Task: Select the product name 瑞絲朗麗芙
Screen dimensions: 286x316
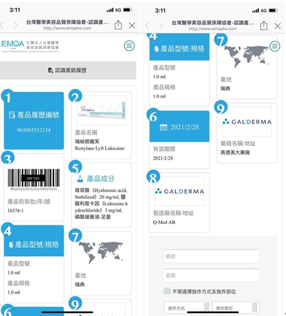Action: (87, 142)
